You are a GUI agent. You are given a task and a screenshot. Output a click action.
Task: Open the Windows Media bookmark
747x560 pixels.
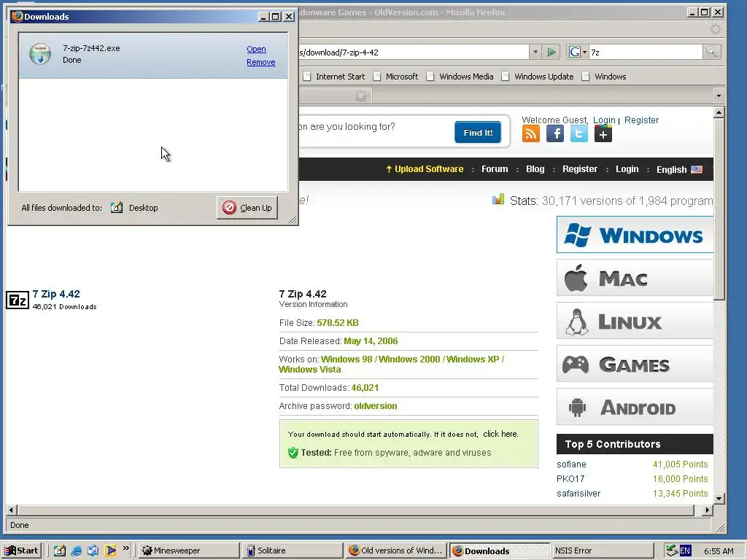pyautogui.click(x=460, y=76)
